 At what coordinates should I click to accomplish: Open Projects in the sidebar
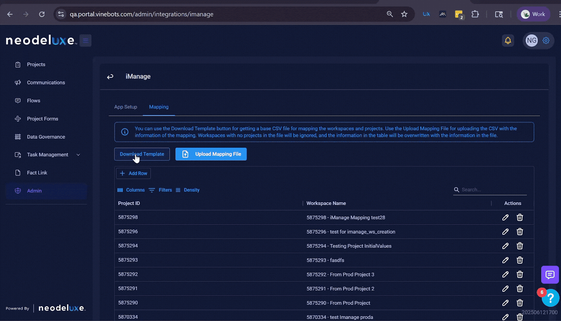36,64
